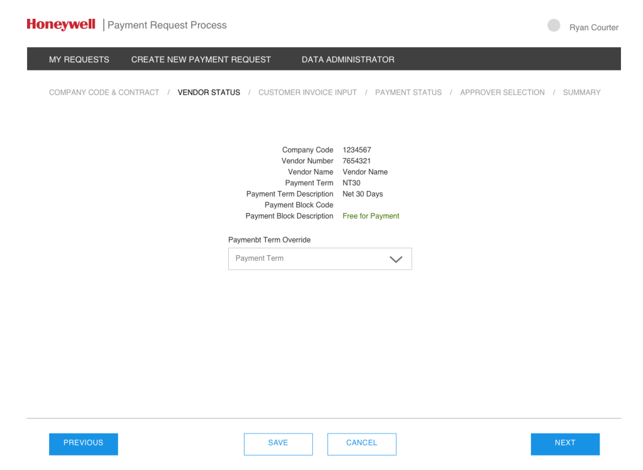Go to the Summary step
This screenshot has height=470, width=643.
581,92
